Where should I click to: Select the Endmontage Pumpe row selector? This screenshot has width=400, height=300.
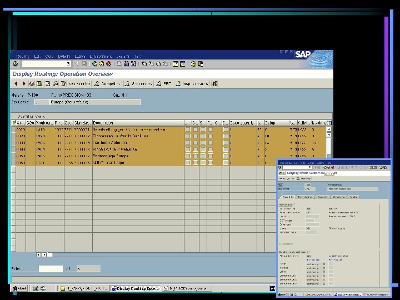13,156
